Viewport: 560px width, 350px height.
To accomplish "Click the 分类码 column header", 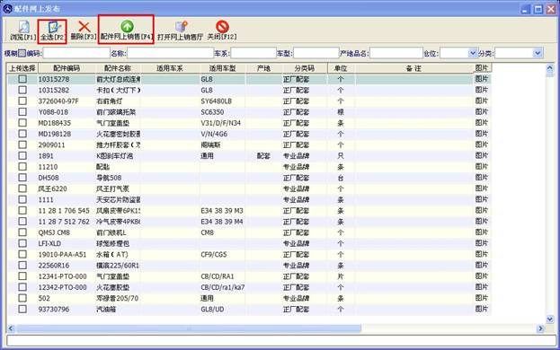I will pyautogui.click(x=305, y=68).
